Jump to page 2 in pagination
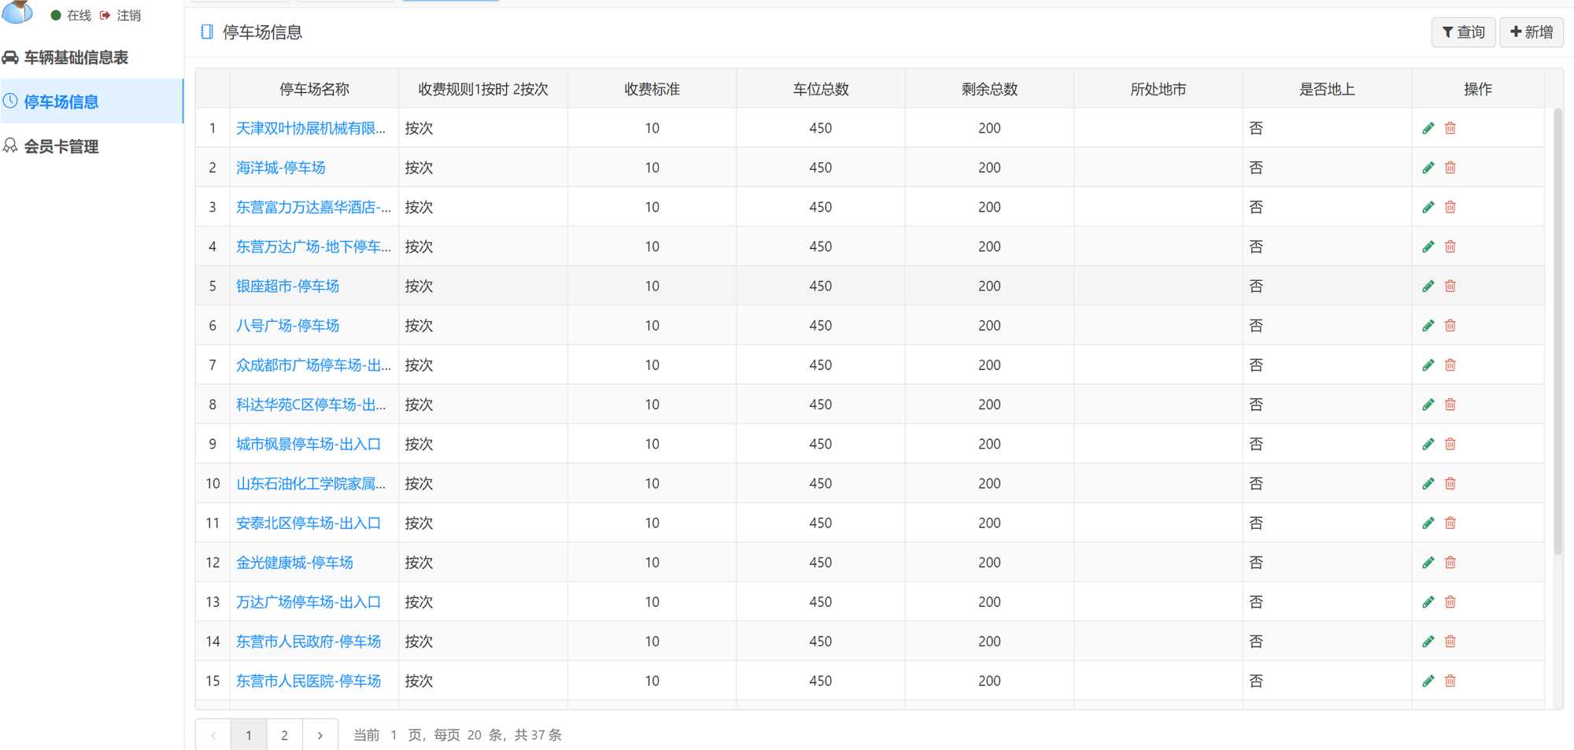 point(284,735)
